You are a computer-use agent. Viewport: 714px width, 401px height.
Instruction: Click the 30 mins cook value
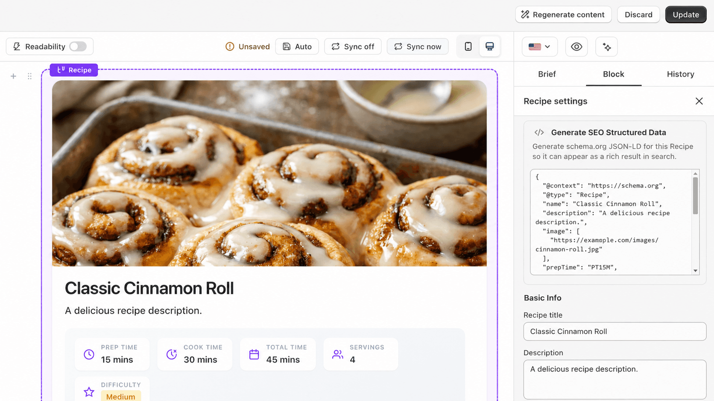click(200, 360)
